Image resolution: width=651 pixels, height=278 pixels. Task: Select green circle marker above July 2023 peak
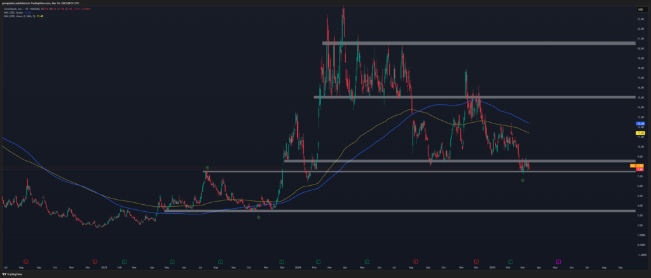coord(207,167)
